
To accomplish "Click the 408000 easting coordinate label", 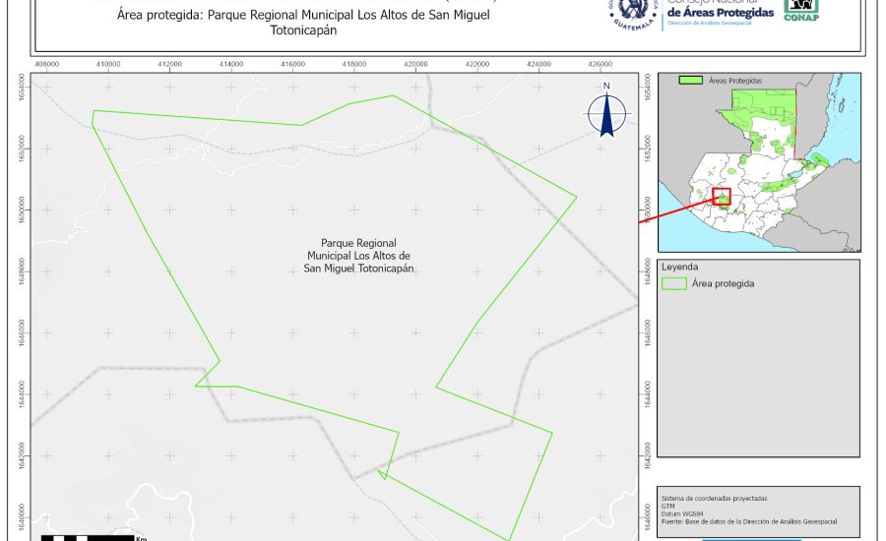I will [x=47, y=63].
